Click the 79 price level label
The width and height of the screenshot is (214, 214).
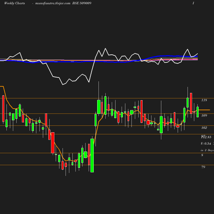(x=203, y=167)
